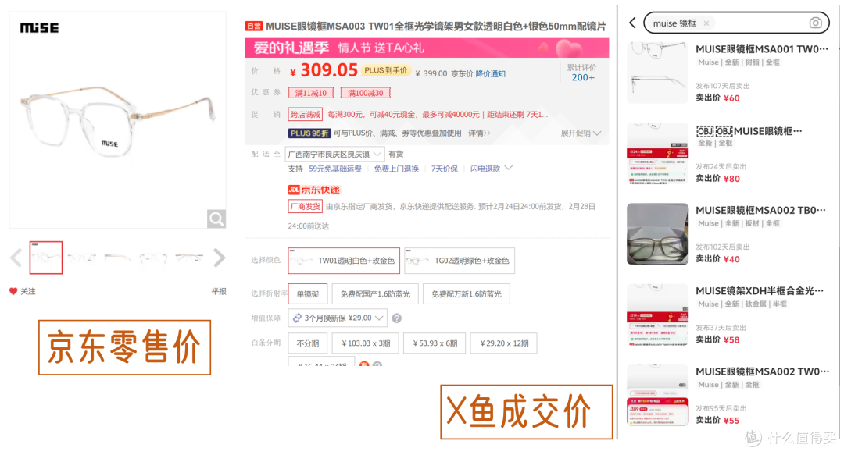Click the 跨店满减 promotion tag
Viewport: 844px width, 455px height.
(x=306, y=115)
